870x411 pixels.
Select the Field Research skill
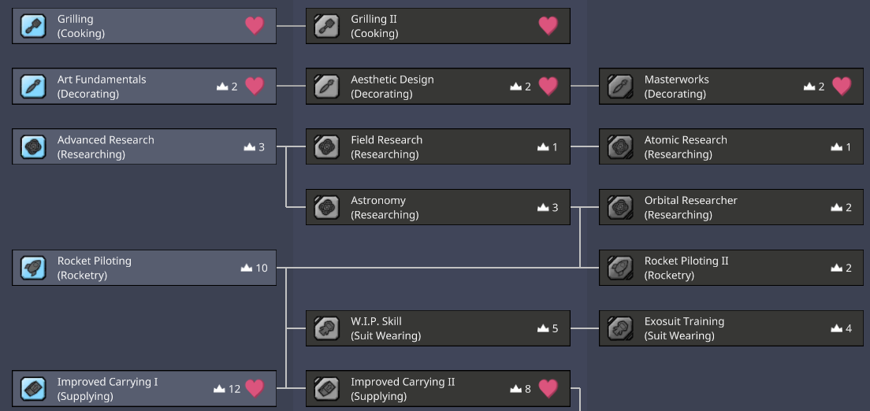[437, 147]
